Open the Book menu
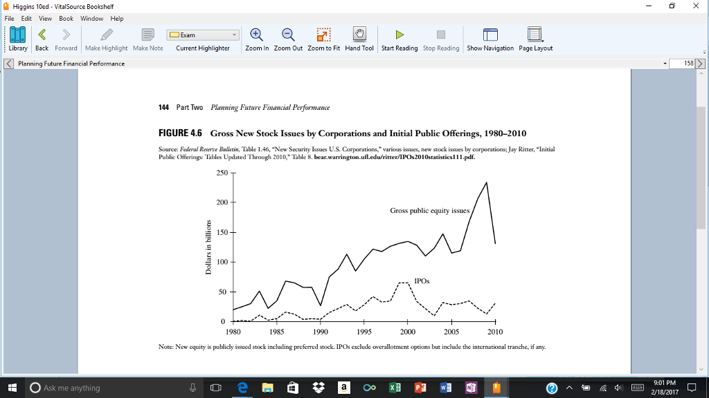This screenshot has height=398, width=709. coord(66,19)
